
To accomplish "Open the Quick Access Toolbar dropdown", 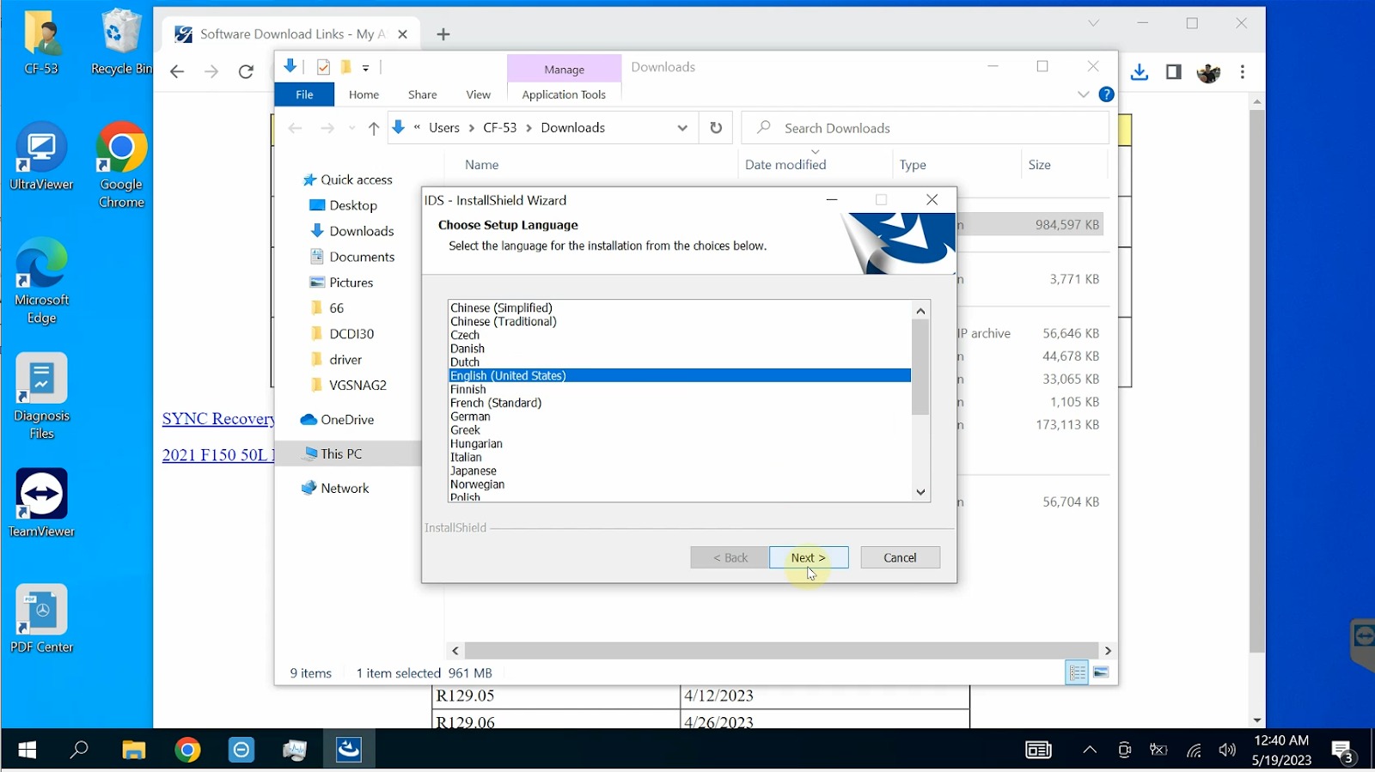I will (x=366, y=67).
